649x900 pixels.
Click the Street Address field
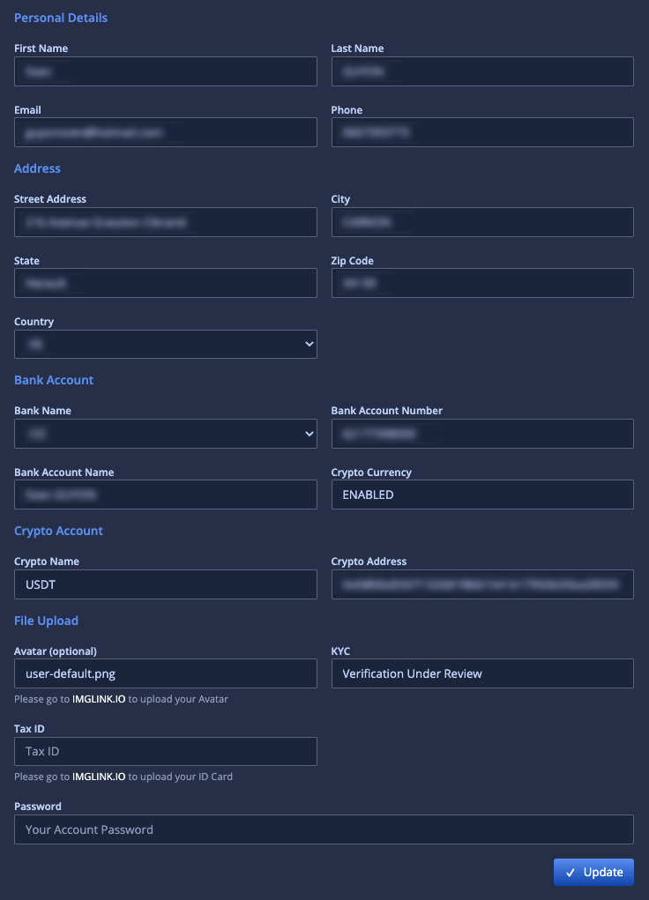coord(165,222)
